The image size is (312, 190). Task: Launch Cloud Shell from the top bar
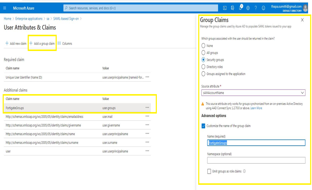(225, 8)
